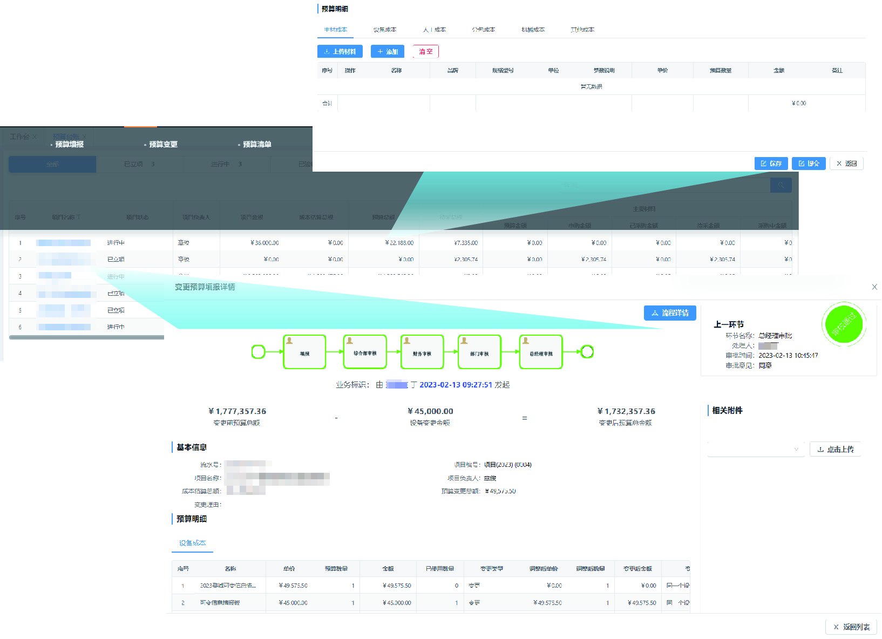Select the 综合部审核 workflow node
Viewport: 882px width, 639px height.
pos(365,352)
